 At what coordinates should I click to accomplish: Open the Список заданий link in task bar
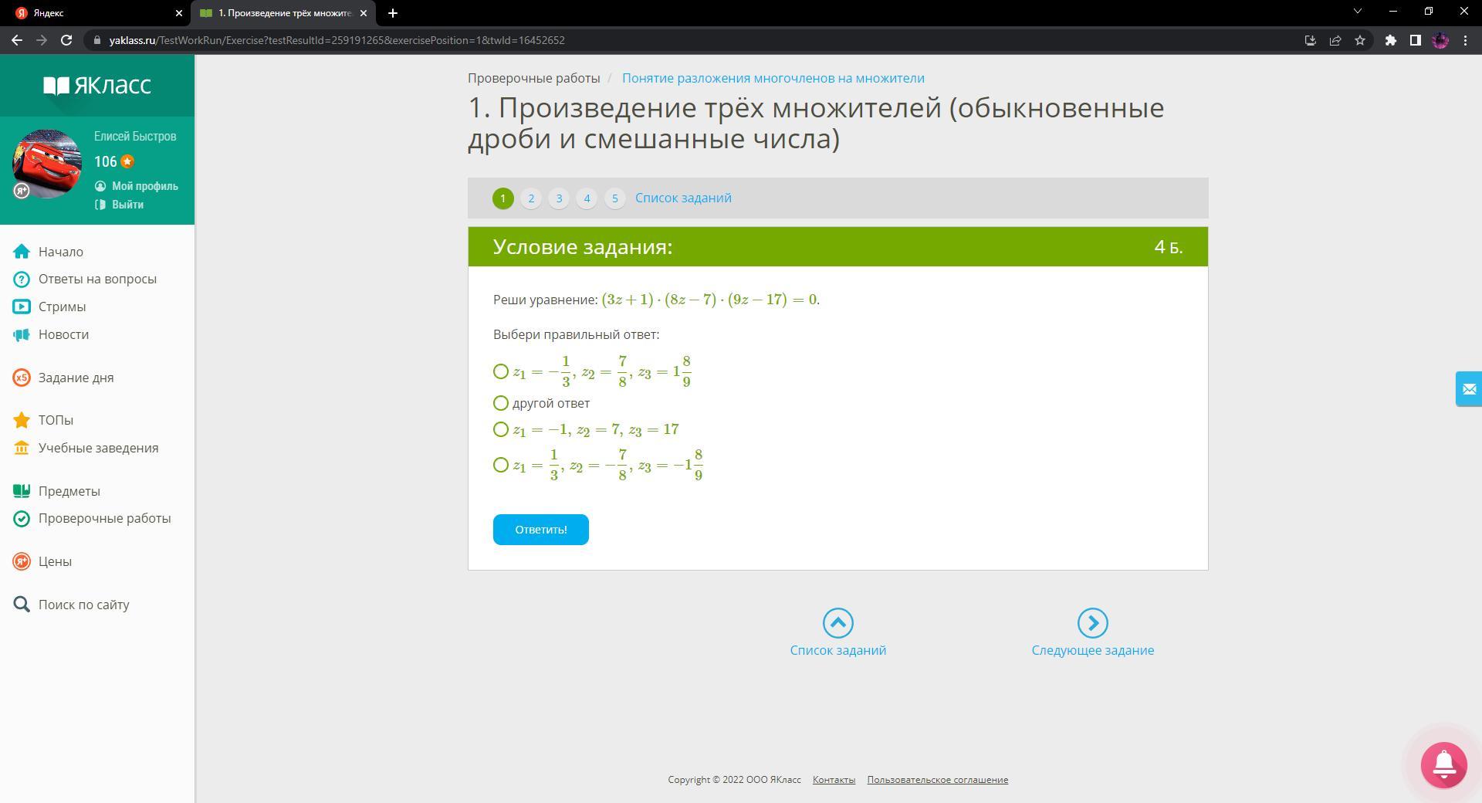683,198
